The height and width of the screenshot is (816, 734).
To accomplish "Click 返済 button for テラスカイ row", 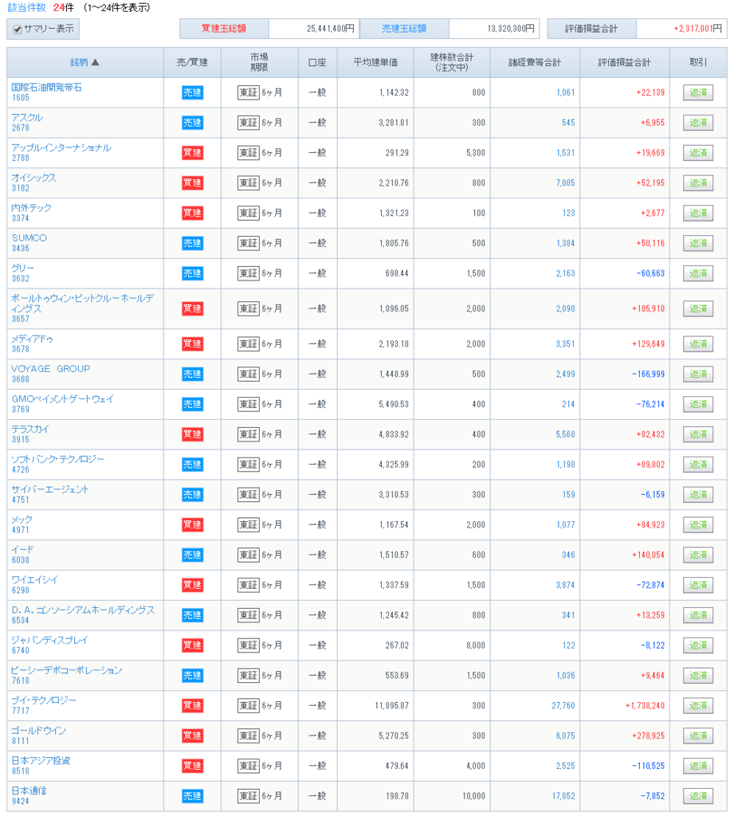I will pos(697,434).
